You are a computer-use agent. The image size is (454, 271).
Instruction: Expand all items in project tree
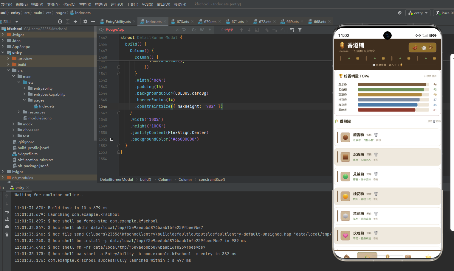(68, 21)
